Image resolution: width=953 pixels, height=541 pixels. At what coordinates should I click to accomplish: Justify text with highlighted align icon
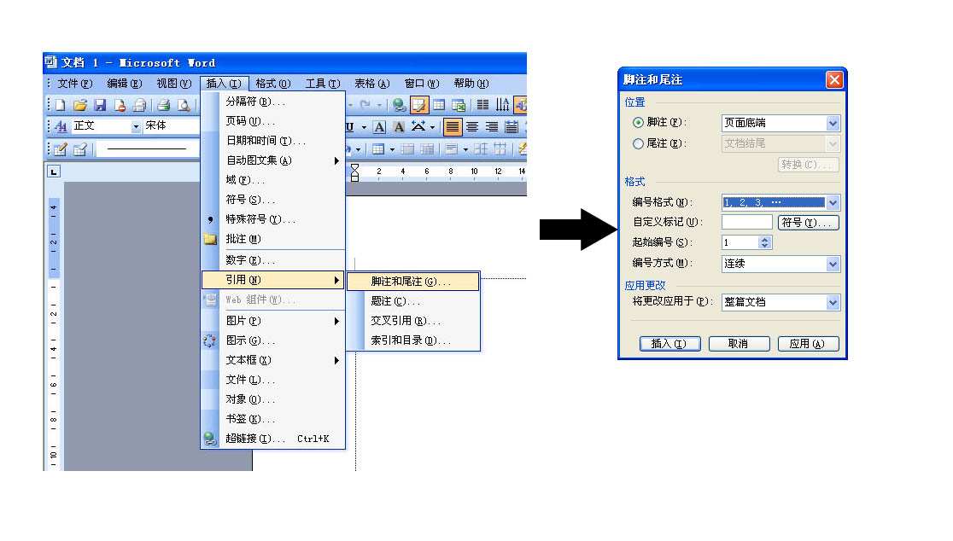tap(453, 127)
